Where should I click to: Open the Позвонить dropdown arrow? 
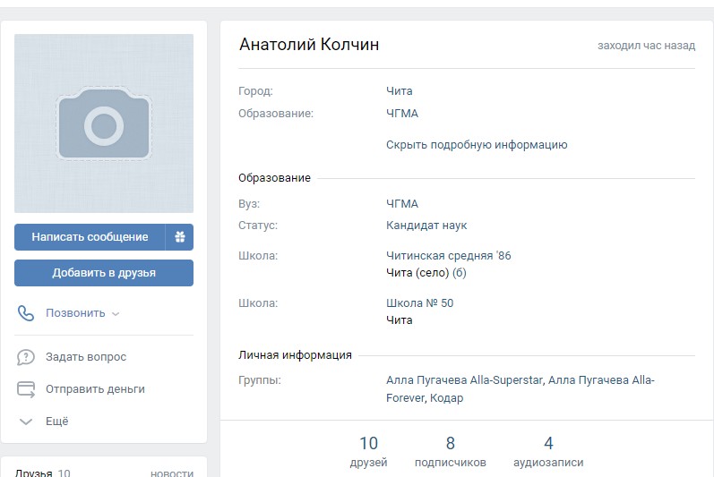pyautogui.click(x=116, y=314)
